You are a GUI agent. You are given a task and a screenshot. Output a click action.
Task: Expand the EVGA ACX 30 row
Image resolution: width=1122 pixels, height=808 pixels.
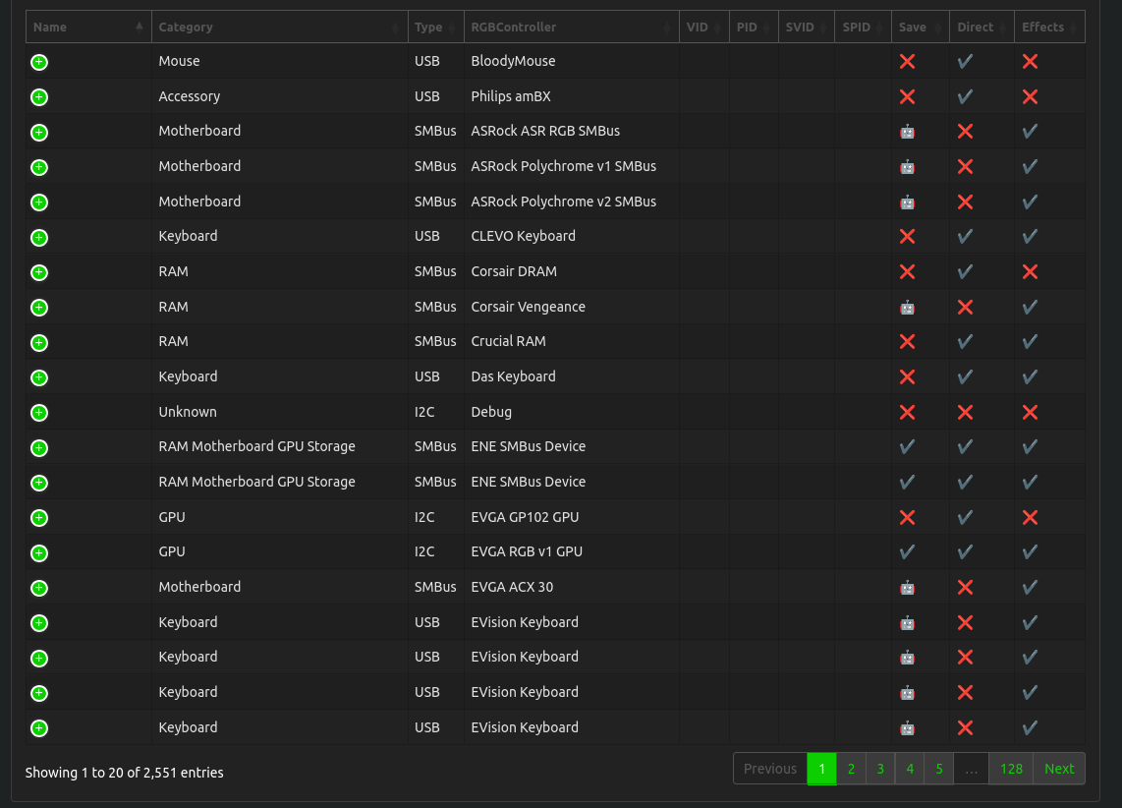click(39, 588)
